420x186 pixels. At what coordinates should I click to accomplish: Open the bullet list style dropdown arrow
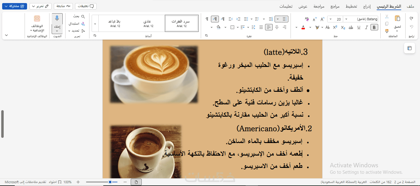[278, 19]
